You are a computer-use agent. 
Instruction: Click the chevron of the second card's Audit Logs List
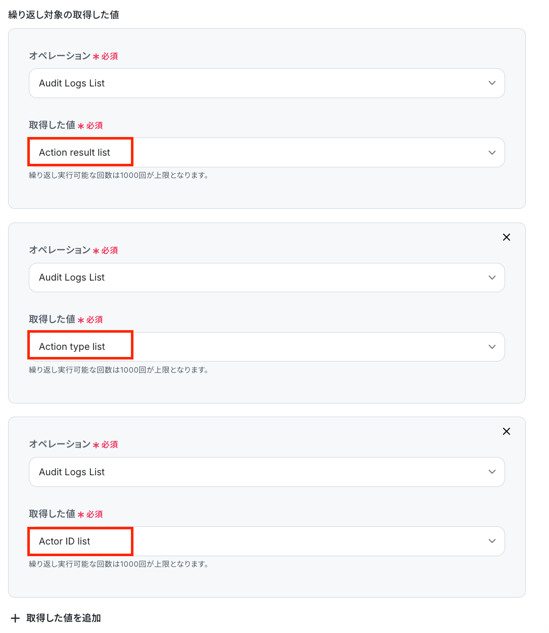pyautogui.click(x=492, y=278)
